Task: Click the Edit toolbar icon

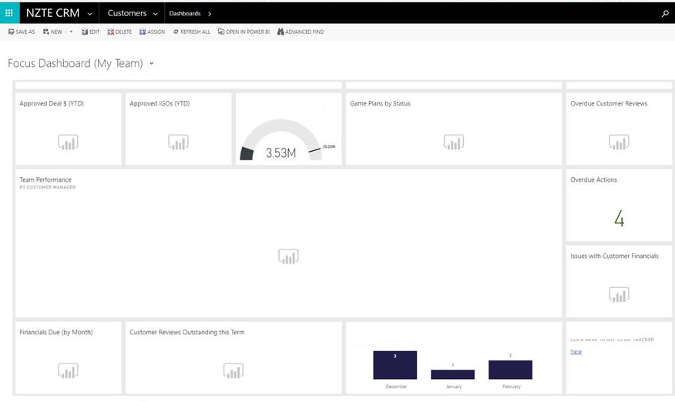Action: click(85, 32)
